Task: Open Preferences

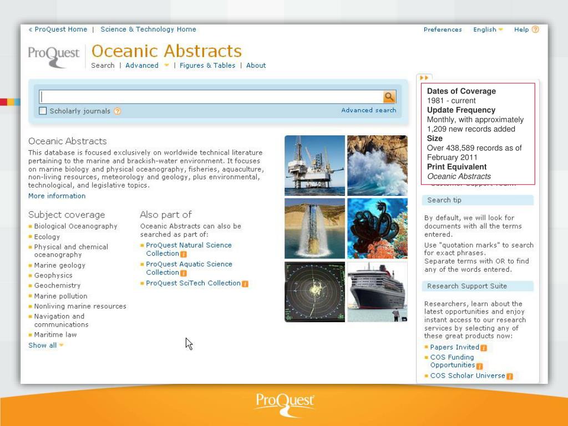Action: pyautogui.click(x=443, y=29)
